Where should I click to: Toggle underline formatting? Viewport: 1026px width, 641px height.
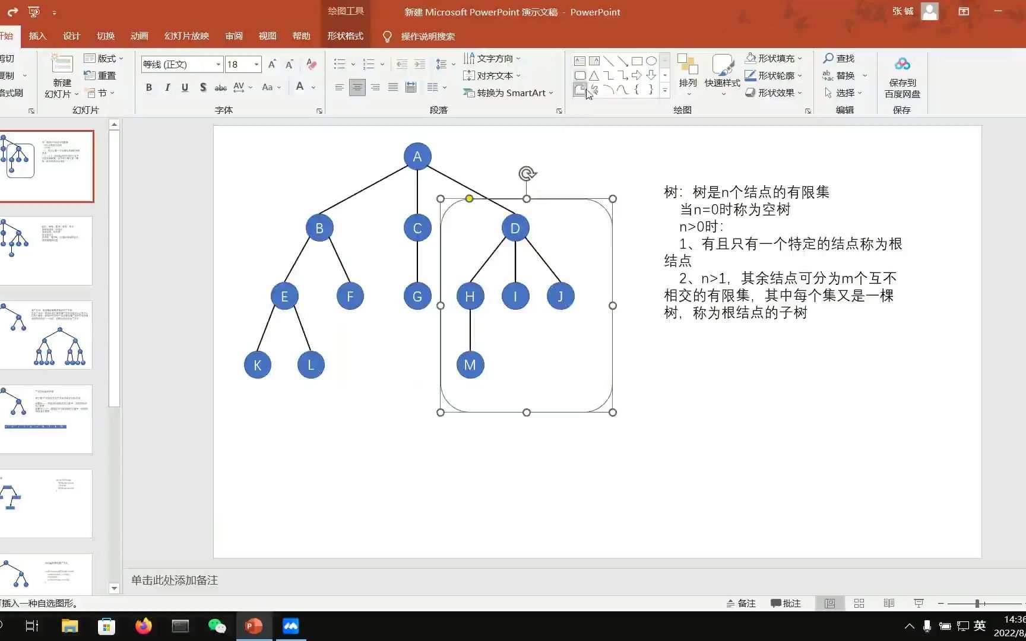185,87
